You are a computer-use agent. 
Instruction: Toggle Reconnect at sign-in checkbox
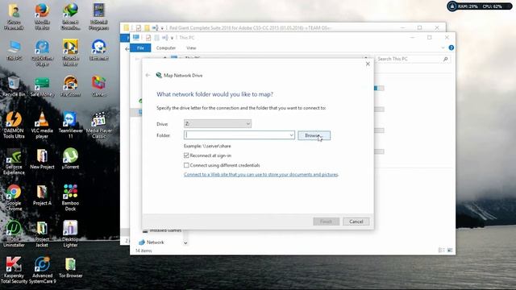click(186, 155)
